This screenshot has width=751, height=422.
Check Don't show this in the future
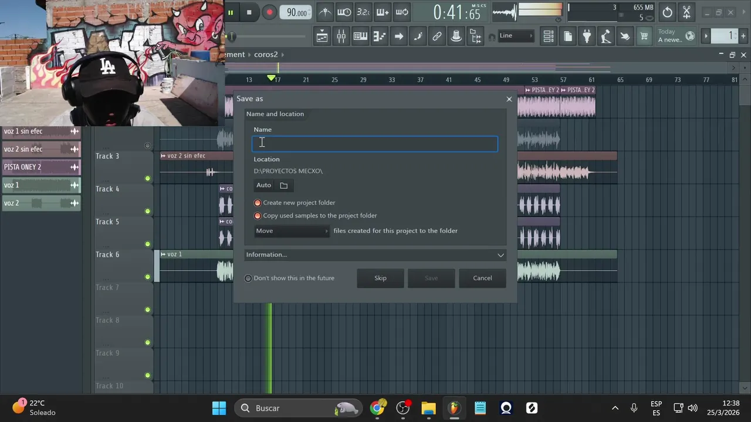point(290,278)
